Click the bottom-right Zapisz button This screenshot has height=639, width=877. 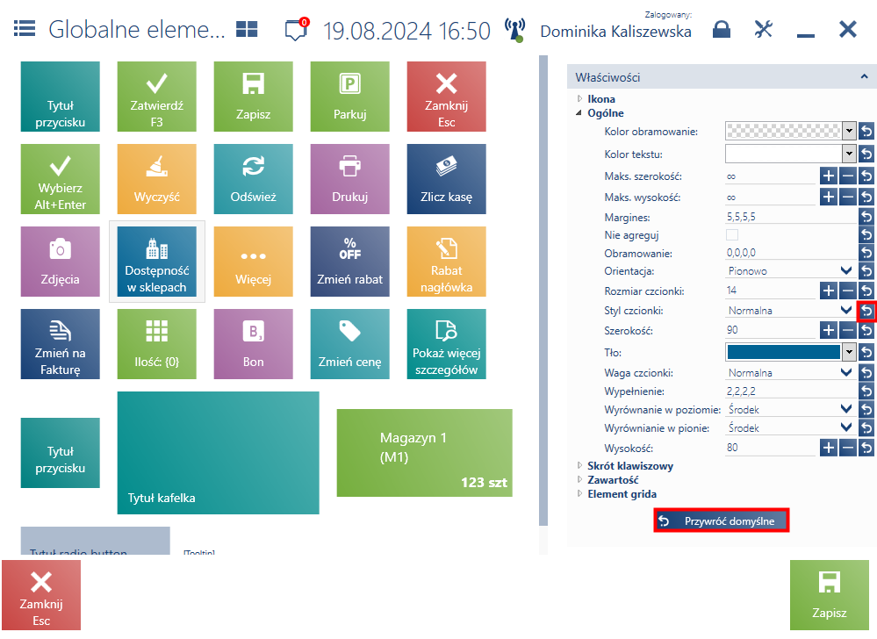click(x=829, y=595)
